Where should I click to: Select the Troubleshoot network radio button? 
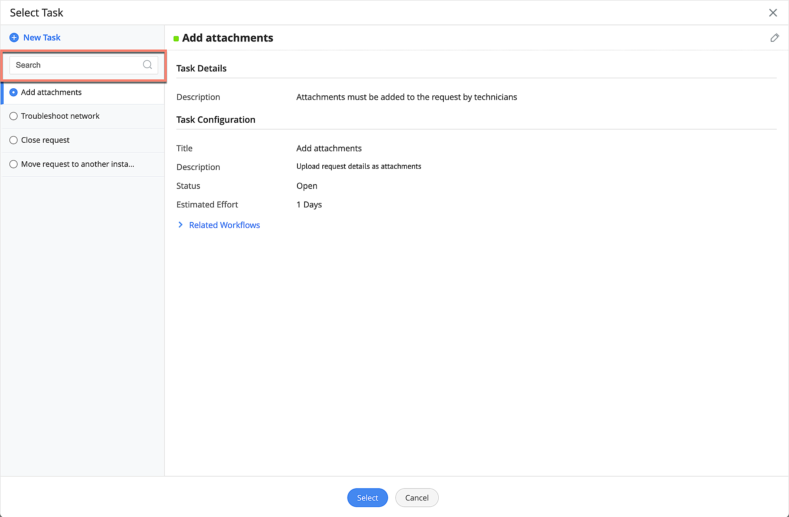click(13, 116)
